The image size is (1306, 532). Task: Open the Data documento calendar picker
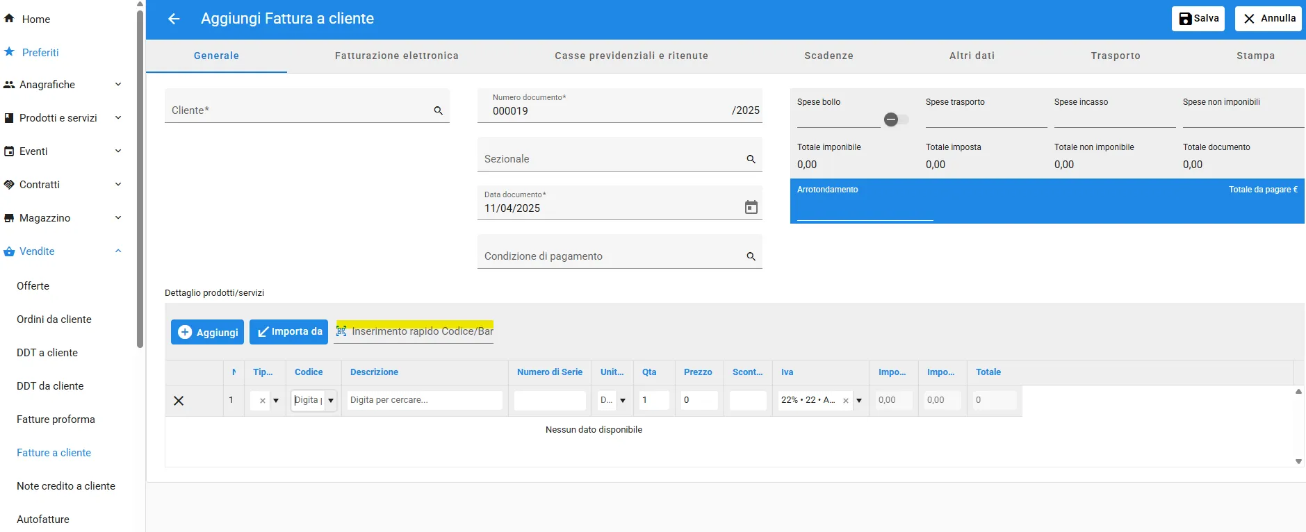tap(751, 207)
